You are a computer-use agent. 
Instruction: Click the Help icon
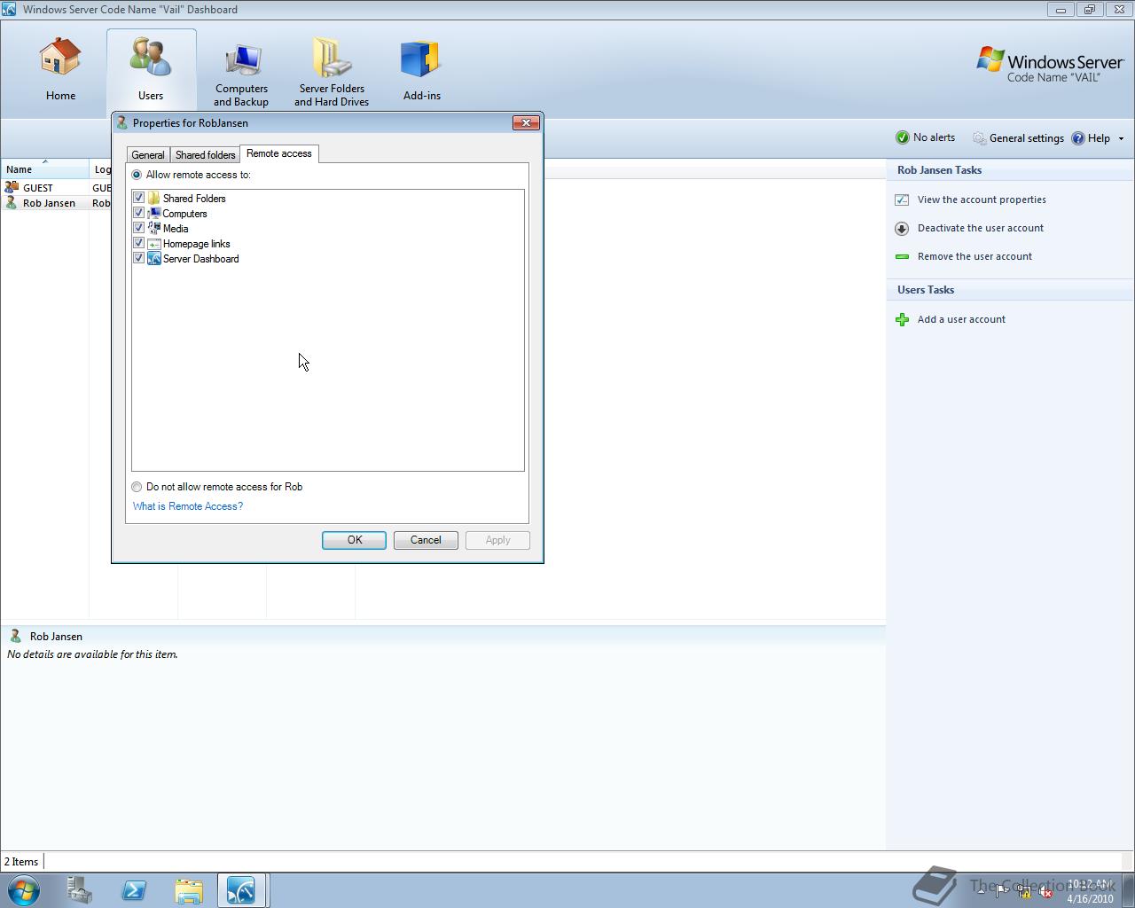pyautogui.click(x=1078, y=138)
